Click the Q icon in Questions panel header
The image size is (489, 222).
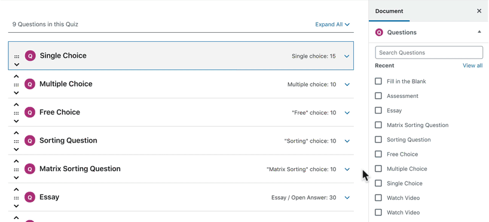[x=379, y=32]
